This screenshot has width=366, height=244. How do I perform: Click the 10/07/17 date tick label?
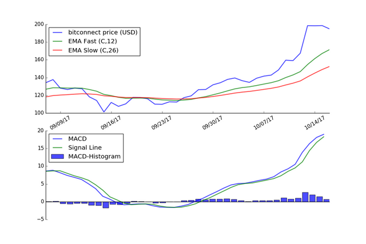pos(264,123)
